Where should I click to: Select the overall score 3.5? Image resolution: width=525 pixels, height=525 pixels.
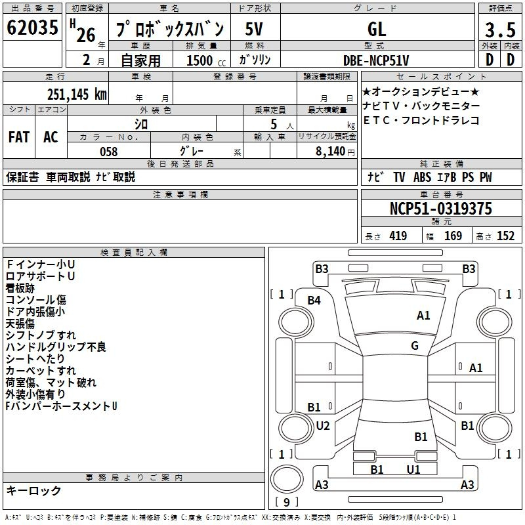coord(500,30)
